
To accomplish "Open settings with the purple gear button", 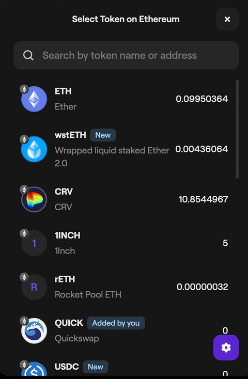I will [226, 348].
